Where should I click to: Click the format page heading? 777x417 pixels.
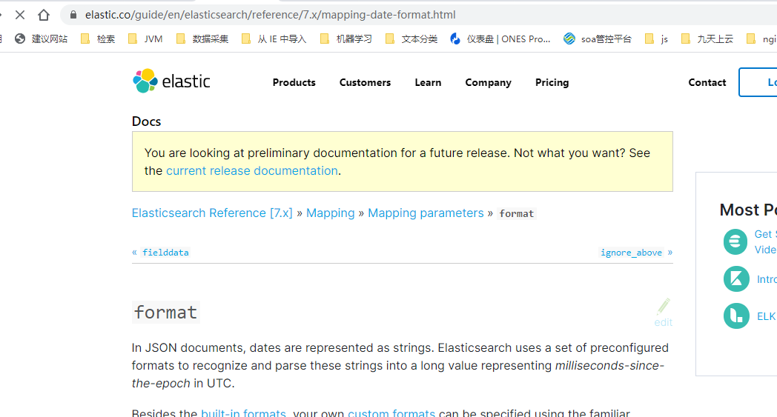coord(166,313)
